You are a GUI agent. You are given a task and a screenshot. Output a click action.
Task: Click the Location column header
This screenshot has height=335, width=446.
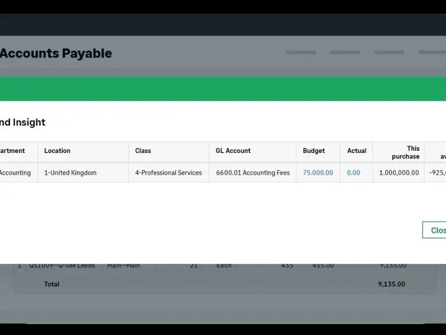click(x=57, y=151)
